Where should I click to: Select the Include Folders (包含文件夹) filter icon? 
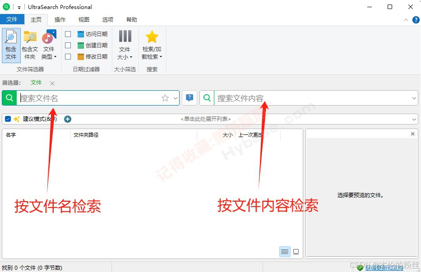30,46
